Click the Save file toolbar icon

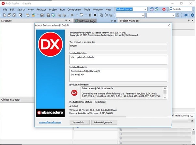click(42, 15)
